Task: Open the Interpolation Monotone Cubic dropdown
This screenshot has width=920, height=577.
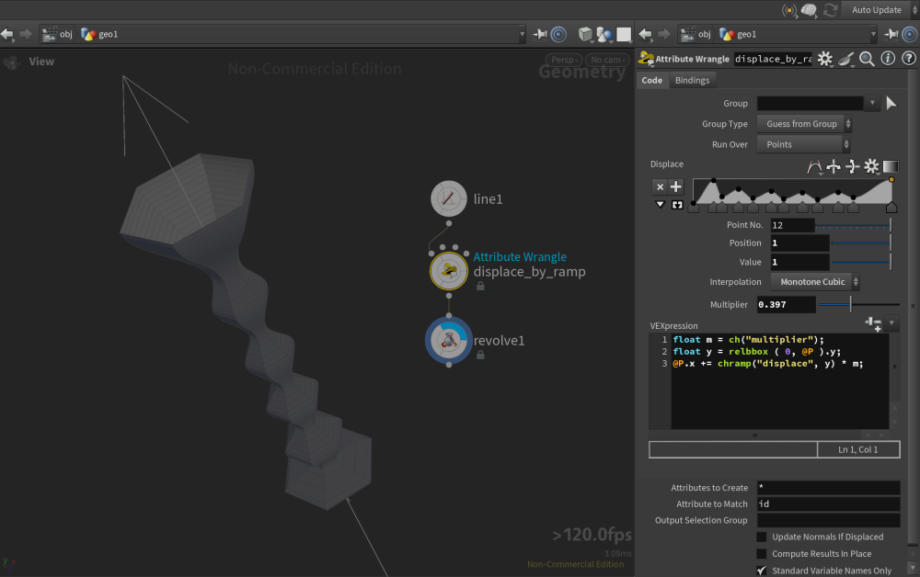Action: click(x=814, y=282)
